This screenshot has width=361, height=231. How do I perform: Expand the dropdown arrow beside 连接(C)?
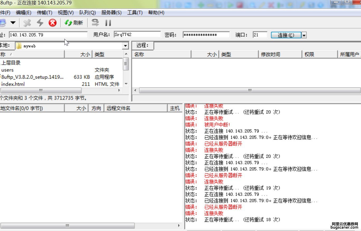(x=304, y=35)
